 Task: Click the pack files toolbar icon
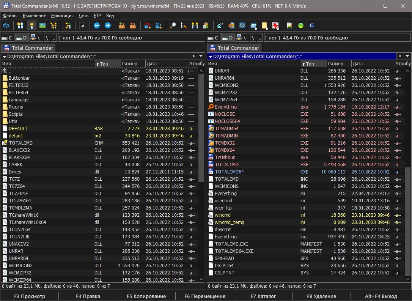tap(122, 25)
